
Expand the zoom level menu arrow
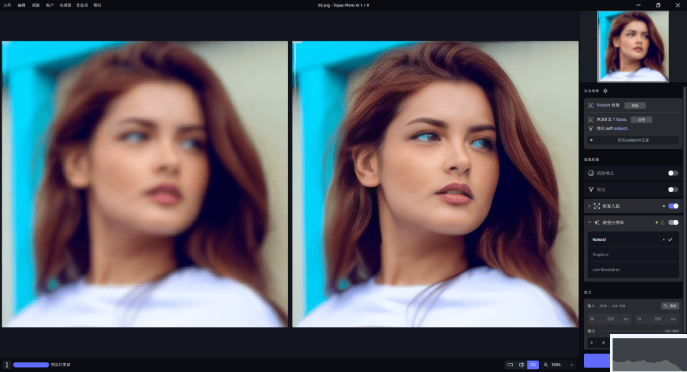[571, 364]
